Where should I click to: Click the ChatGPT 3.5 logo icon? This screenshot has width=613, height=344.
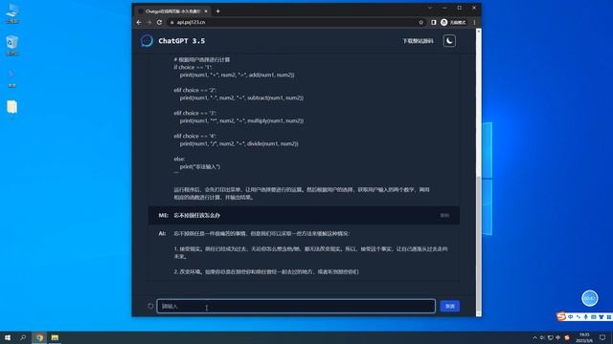[147, 40]
